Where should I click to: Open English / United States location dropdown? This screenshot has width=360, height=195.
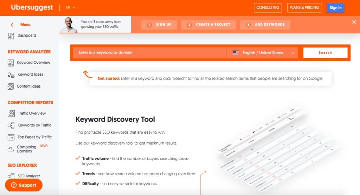(x=262, y=53)
